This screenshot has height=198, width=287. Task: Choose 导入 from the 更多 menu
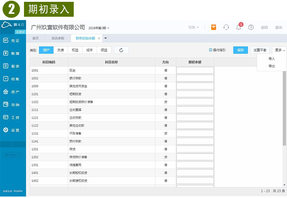[x=272, y=59]
